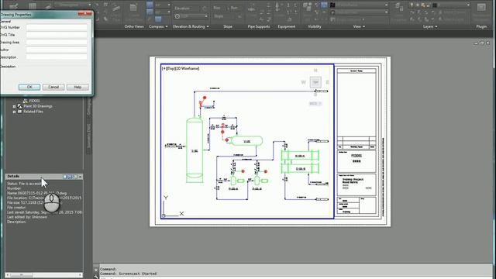Click the Create Ortho View icon
Screen dimensions: 496x279
(x=133, y=8)
